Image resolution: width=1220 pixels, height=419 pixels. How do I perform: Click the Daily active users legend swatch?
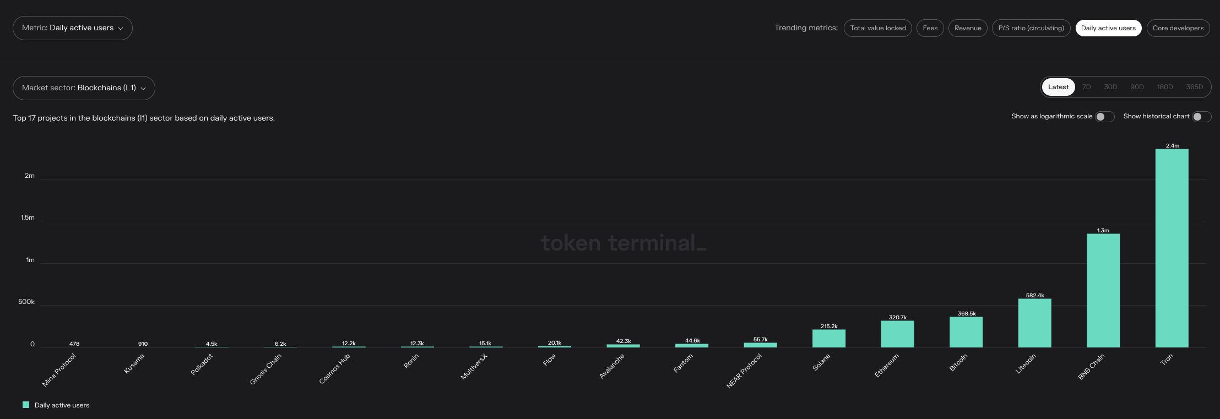point(26,405)
